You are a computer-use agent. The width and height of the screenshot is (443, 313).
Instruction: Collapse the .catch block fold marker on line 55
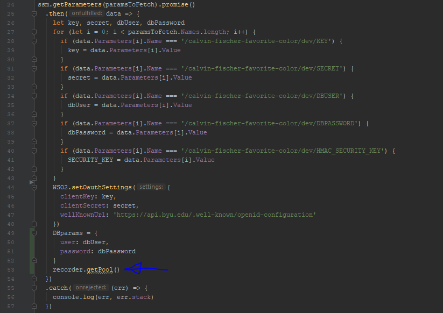click(x=34, y=288)
